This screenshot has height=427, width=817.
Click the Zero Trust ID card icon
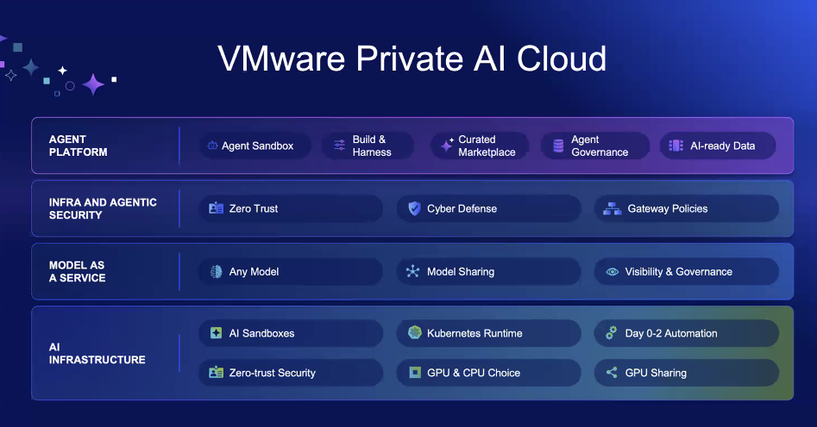[216, 208]
